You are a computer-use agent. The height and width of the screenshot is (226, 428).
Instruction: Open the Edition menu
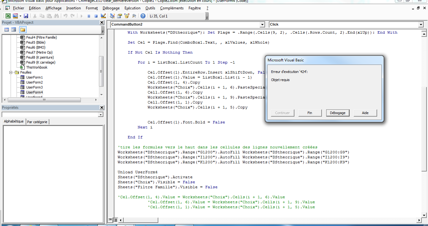coord(35,8)
